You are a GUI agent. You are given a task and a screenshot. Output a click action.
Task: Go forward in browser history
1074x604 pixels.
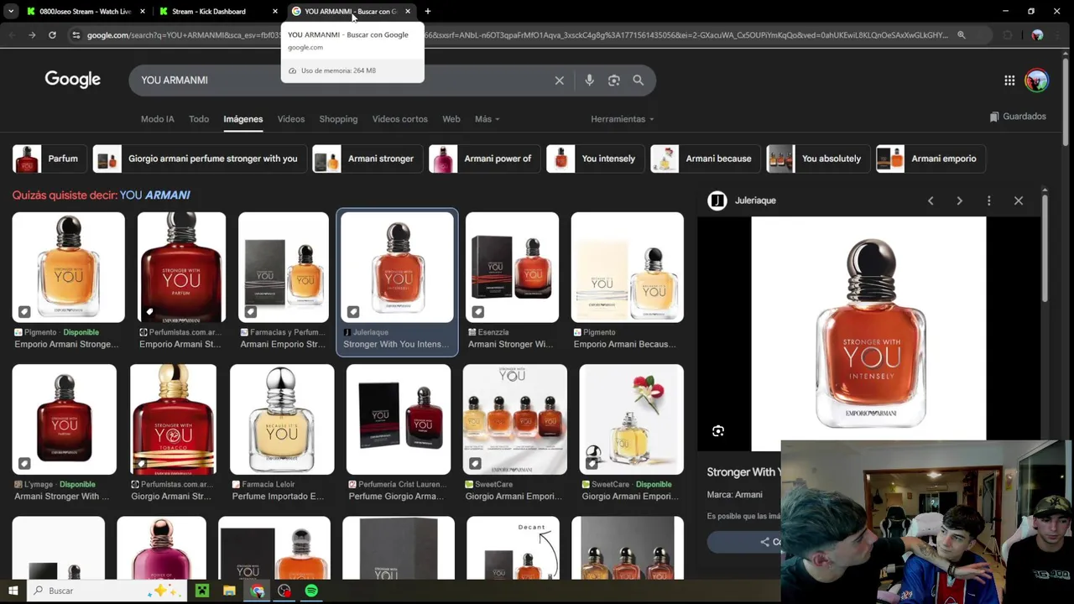coord(32,35)
